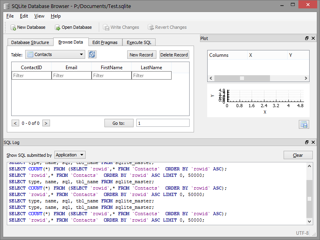Viewport: 320px width, 240px height.
Task: Clear the SQL log
Action: pos(298,155)
